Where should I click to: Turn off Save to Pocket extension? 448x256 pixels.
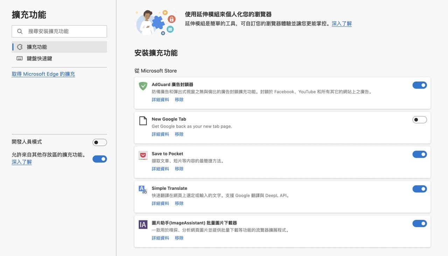(x=420, y=154)
